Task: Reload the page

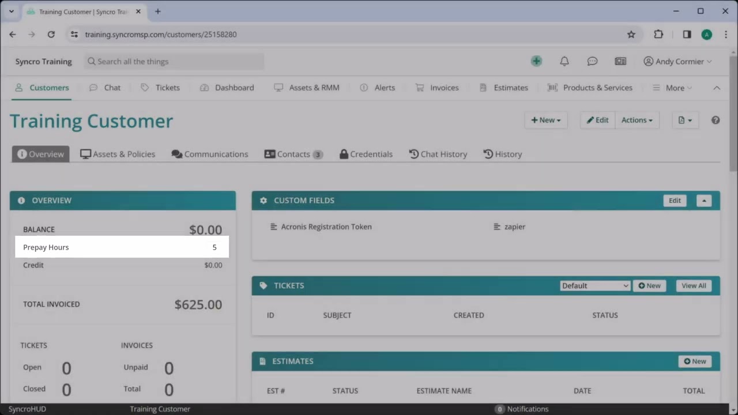Action: [51, 35]
